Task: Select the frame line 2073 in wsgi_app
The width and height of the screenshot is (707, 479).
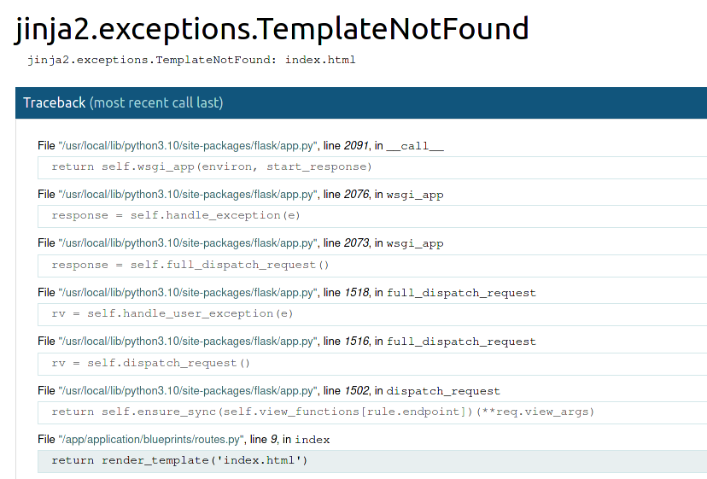Action: pos(241,243)
